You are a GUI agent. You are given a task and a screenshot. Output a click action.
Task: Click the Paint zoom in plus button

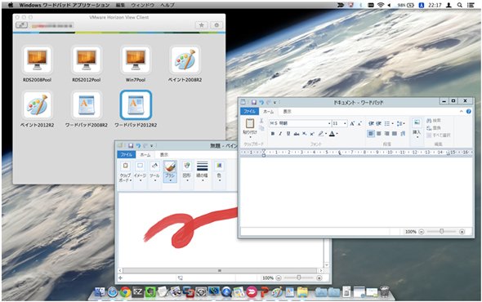pos(319,278)
